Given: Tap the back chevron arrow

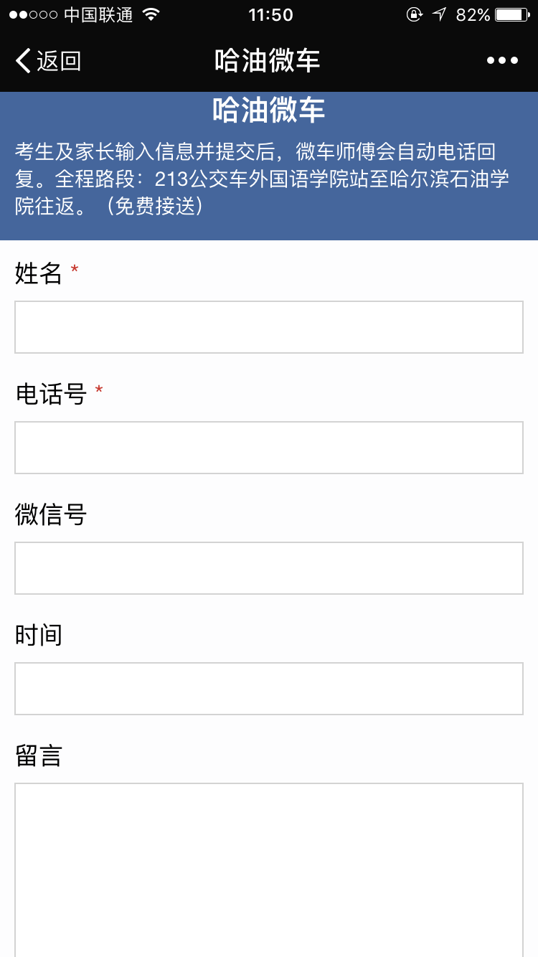Looking at the screenshot, I should [24, 61].
